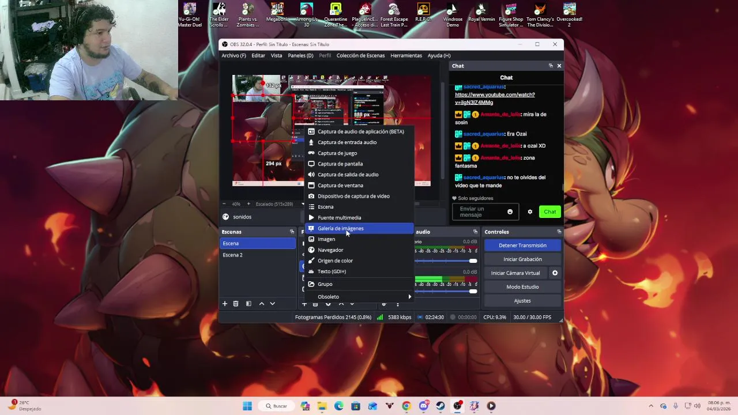Click Detener Transmisión button
This screenshot has height=415, width=738.
[x=522, y=246]
